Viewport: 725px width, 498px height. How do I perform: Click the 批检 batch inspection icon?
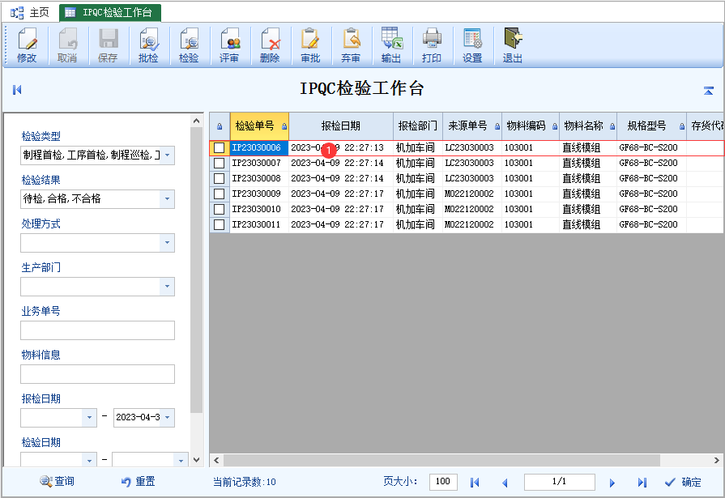coord(148,45)
